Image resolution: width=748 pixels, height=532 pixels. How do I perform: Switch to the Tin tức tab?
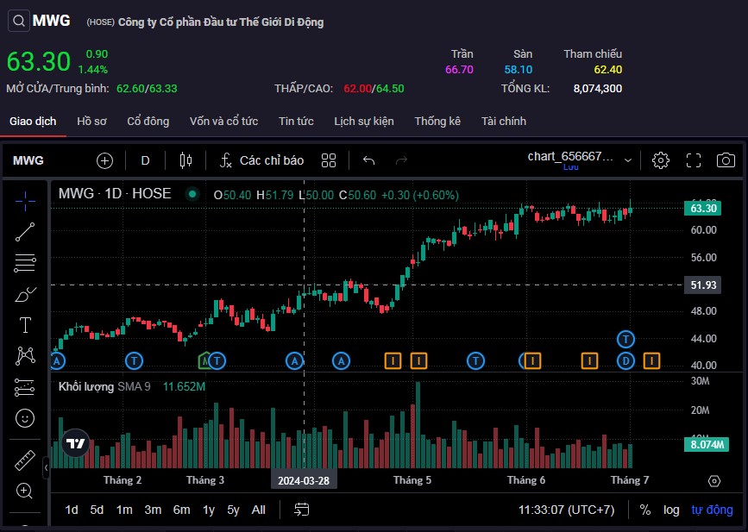coord(296,122)
